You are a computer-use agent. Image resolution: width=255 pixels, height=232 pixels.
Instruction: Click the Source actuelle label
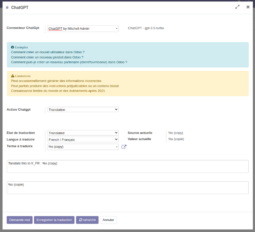(x=140, y=133)
